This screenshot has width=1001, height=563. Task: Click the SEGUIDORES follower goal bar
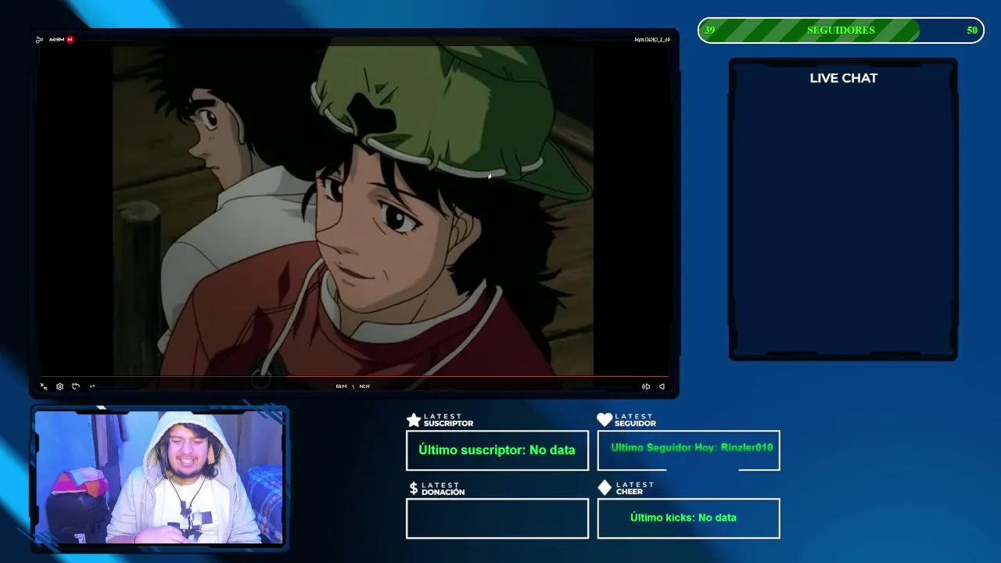click(841, 30)
